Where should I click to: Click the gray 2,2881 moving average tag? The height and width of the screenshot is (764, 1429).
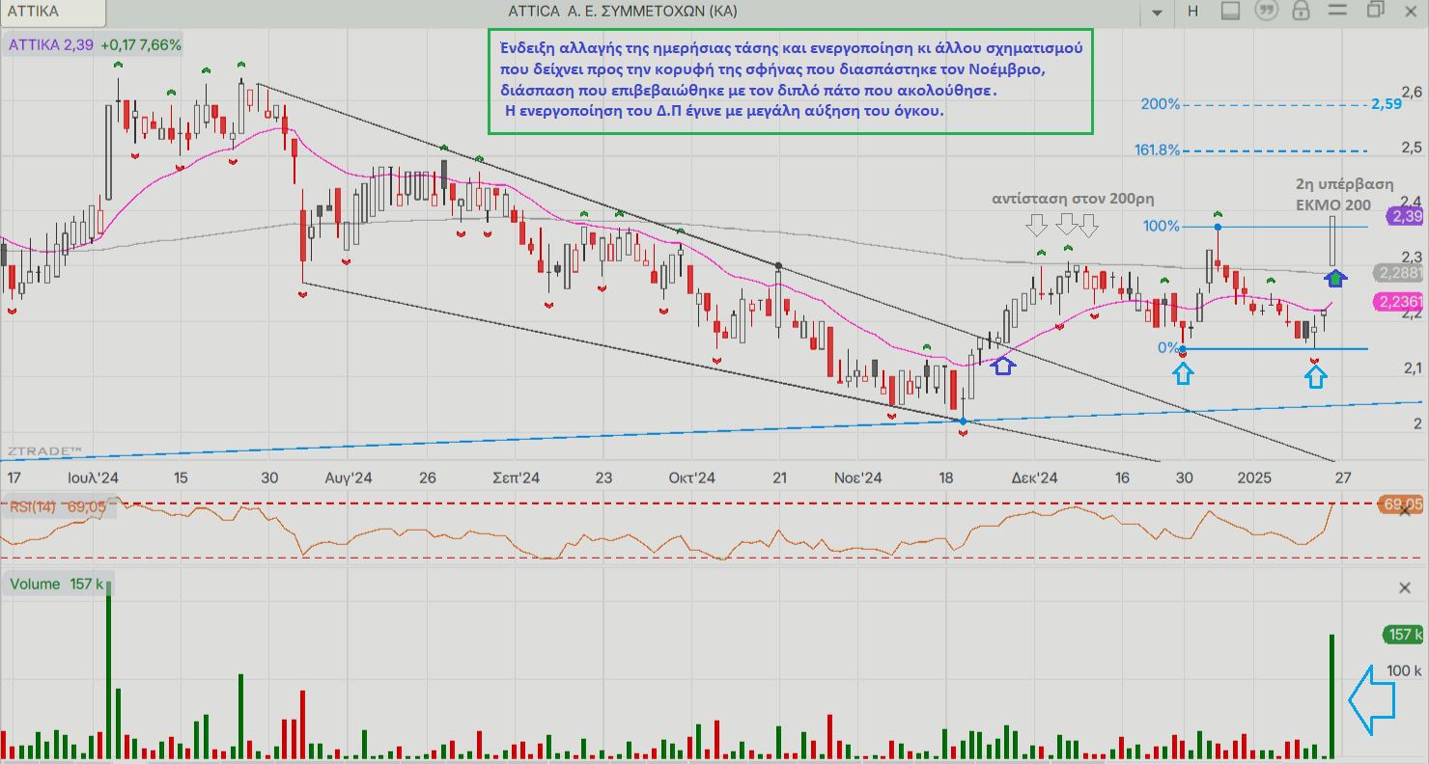[1399, 273]
